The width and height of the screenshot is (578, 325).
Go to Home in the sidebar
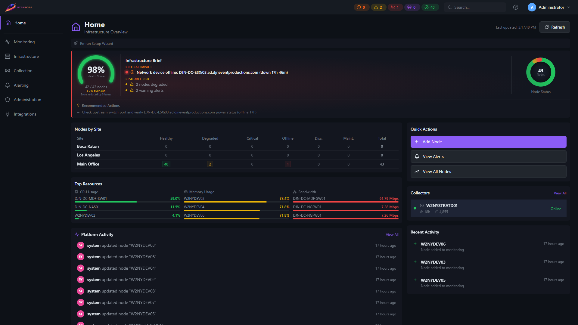coord(31,23)
